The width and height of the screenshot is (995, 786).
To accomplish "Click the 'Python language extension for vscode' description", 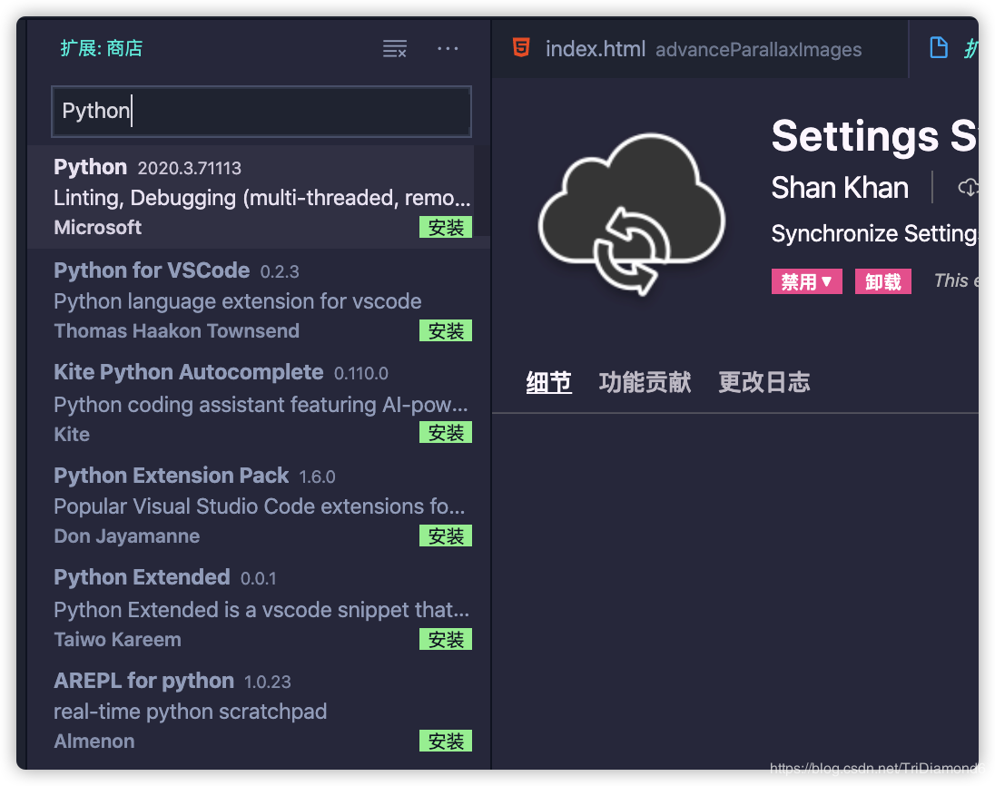I will (x=237, y=301).
